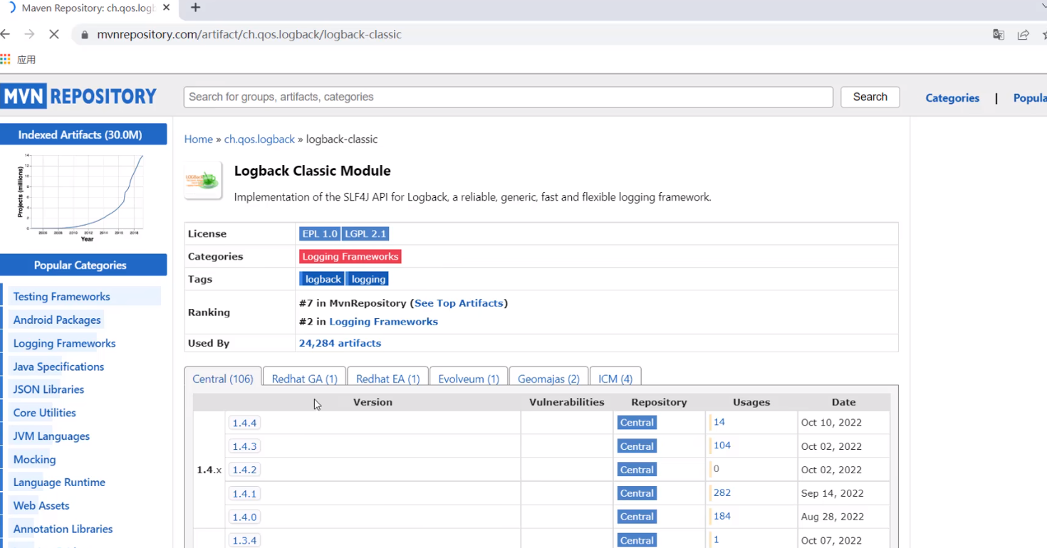Open the Logging Frameworks category badge
1047x548 pixels.
tap(350, 256)
